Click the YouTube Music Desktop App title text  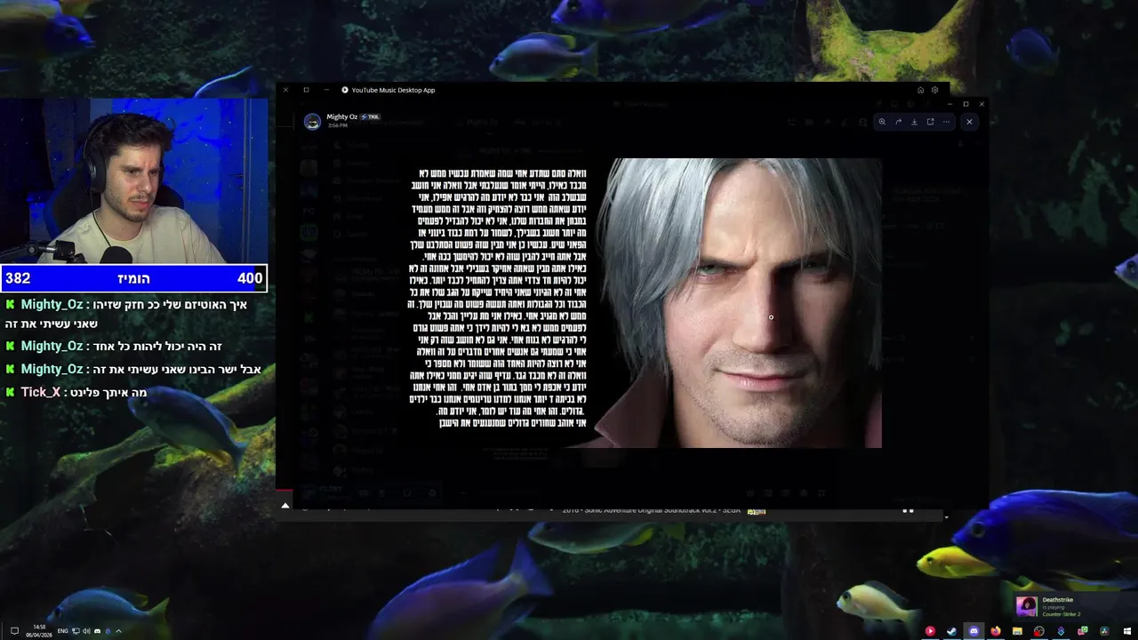(x=393, y=90)
